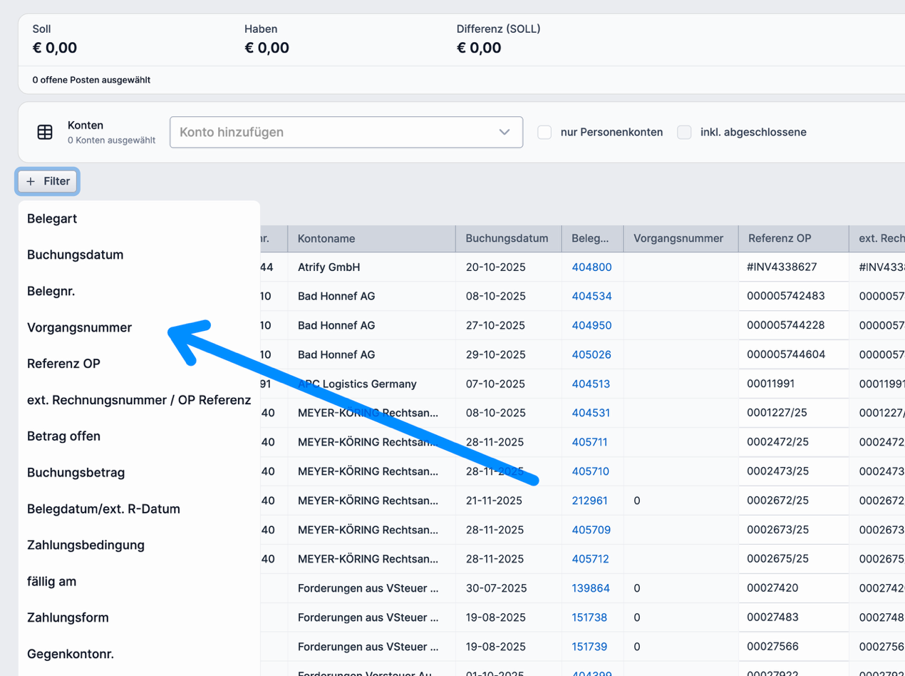
Task: Click the Buchungsdatum column header
Action: [507, 239]
